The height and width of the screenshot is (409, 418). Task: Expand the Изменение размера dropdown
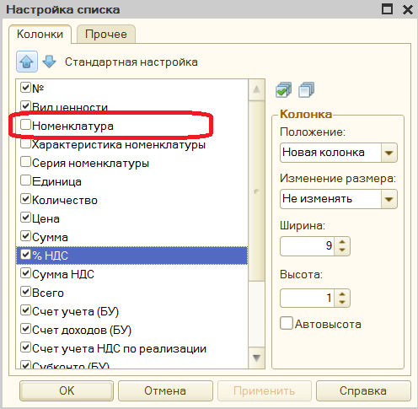[x=389, y=199]
